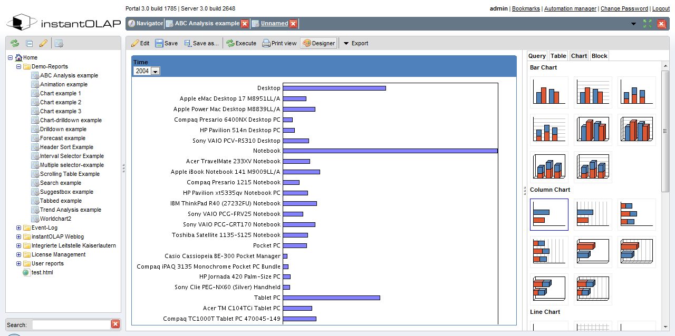Image resolution: width=675 pixels, height=336 pixels.
Task: Click the Notebook bar in the chart
Action: point(390,151)
